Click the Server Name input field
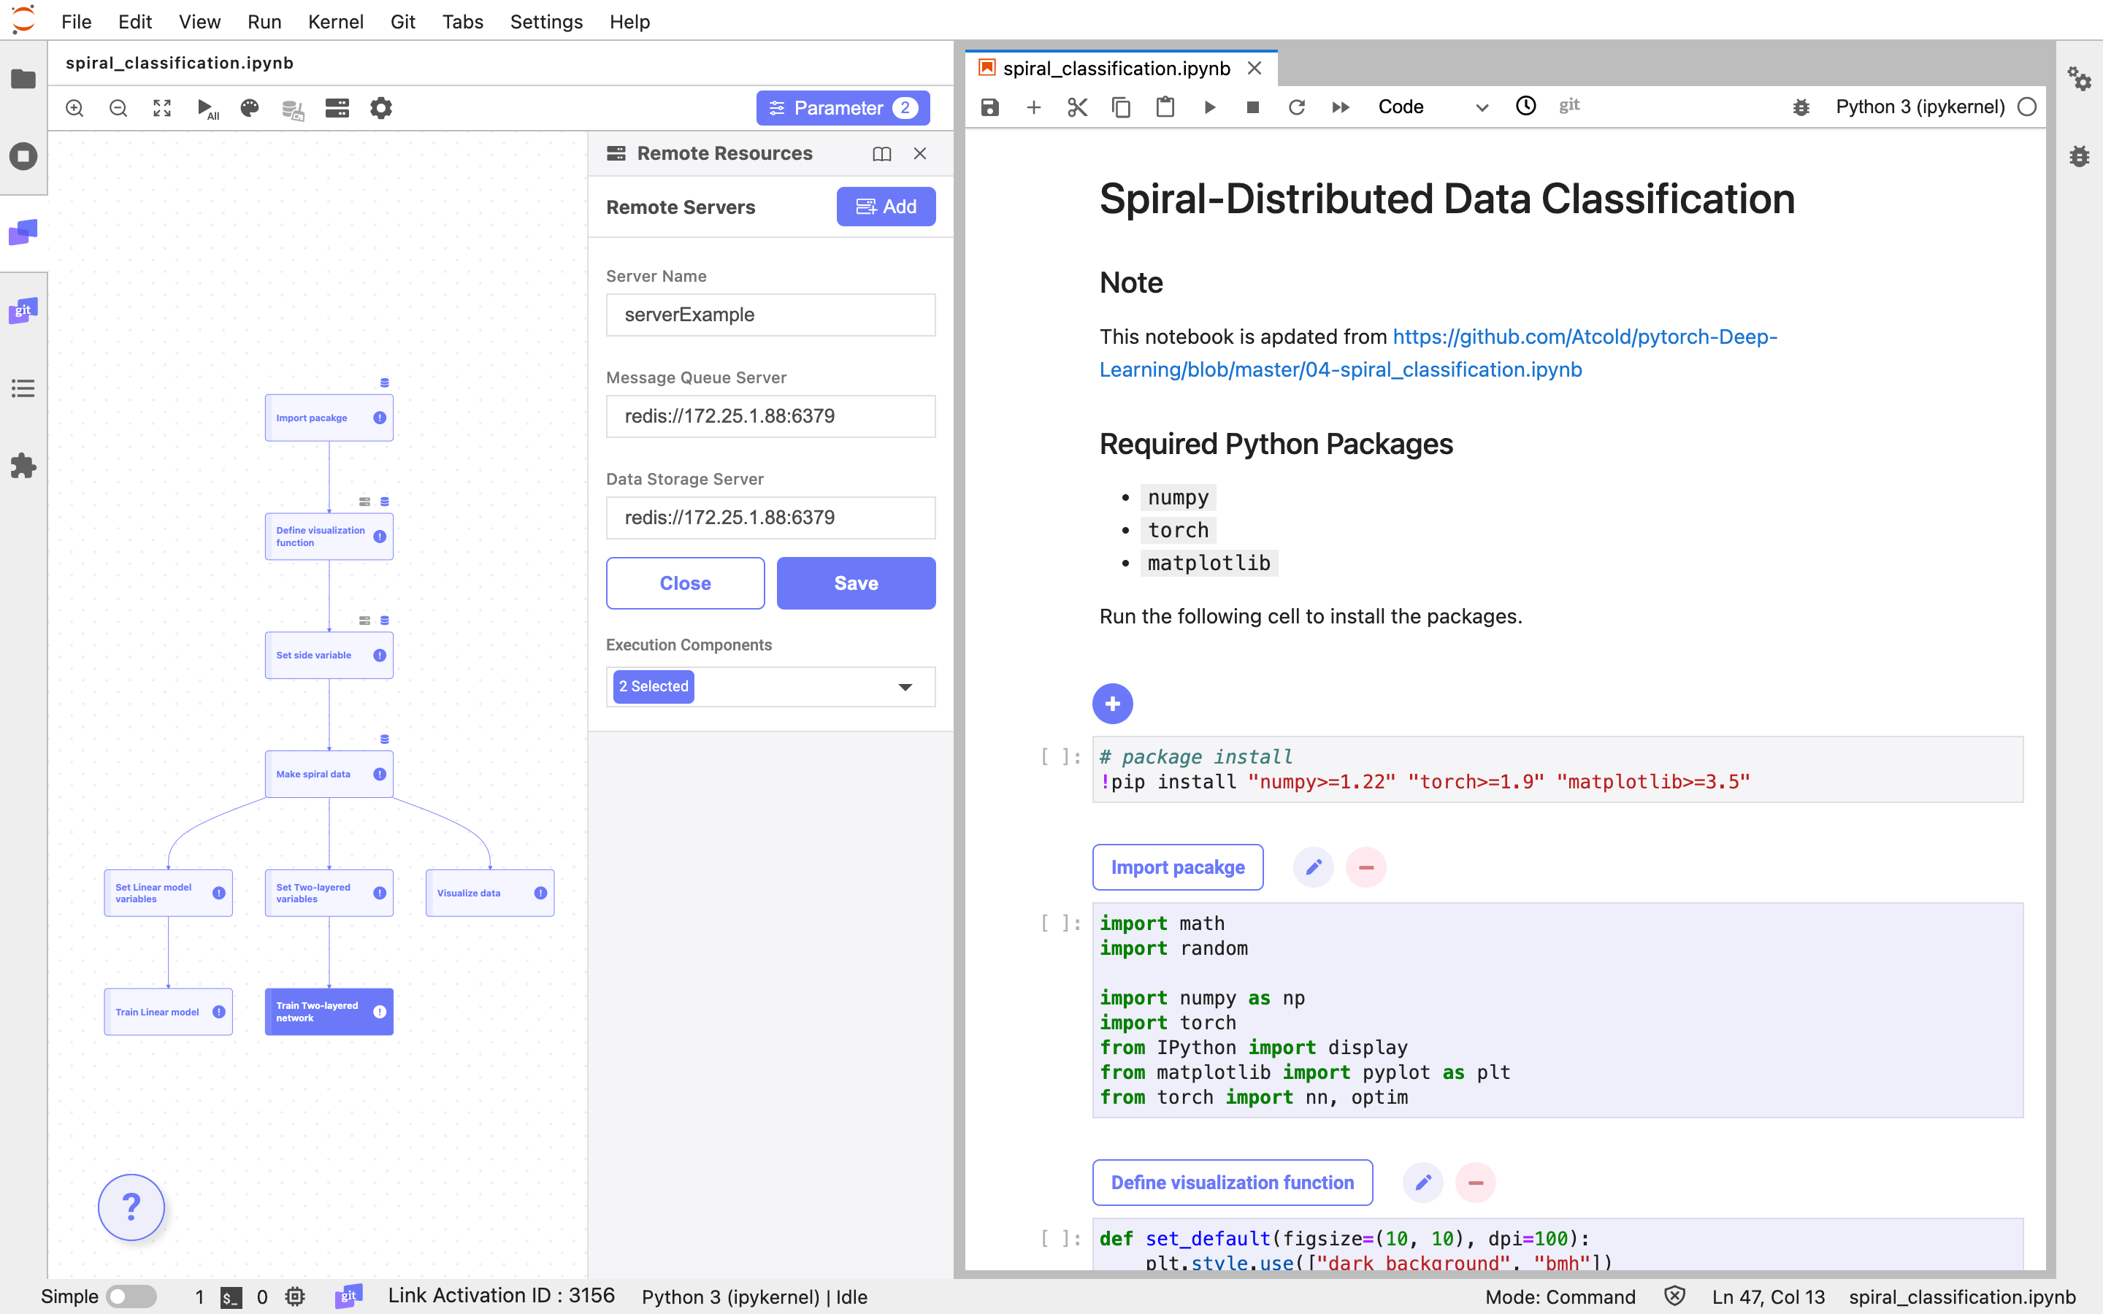Screen dimensions: 2103x1314 point(770,315)
